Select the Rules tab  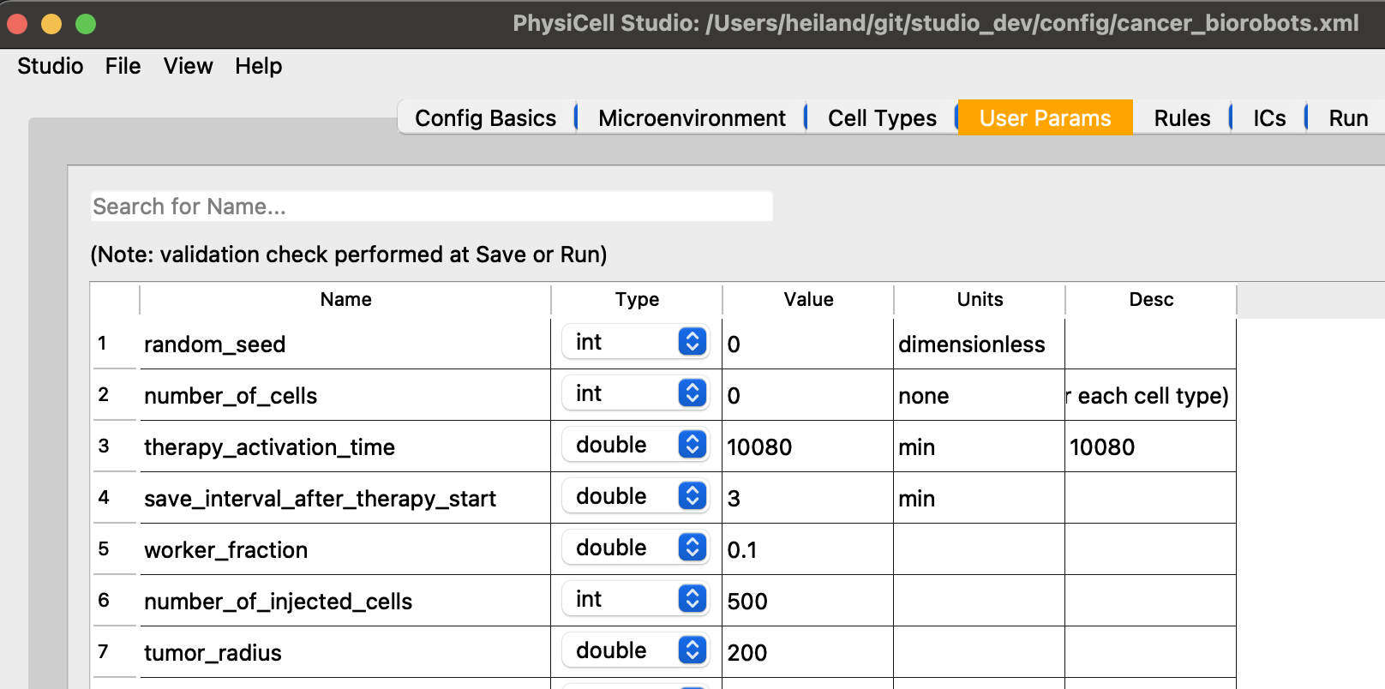(1181, 118)
